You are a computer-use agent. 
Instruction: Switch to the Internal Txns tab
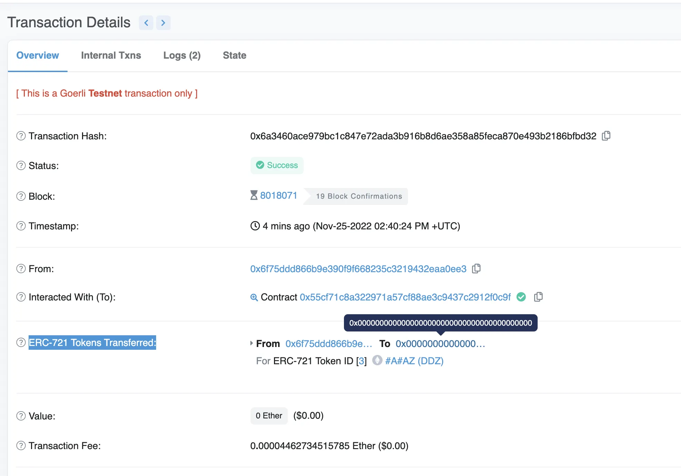(111, 55)
